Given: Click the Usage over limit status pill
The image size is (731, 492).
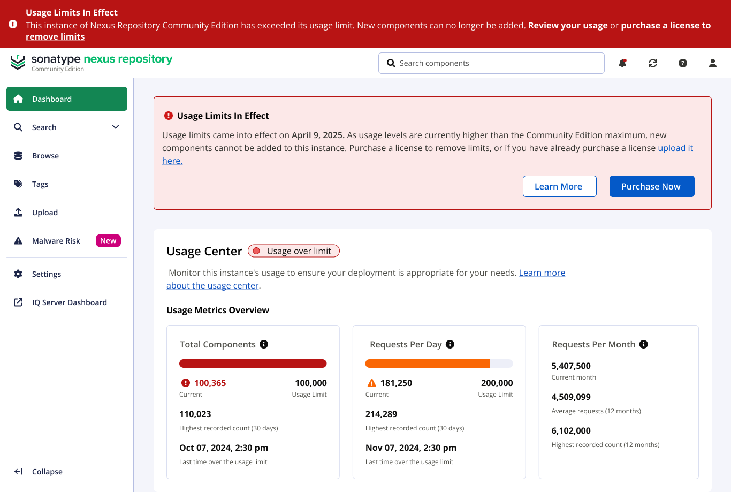Looking at the screenshot, I should pos(294,251).
